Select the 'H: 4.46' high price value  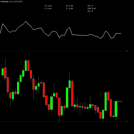[70, 6]
